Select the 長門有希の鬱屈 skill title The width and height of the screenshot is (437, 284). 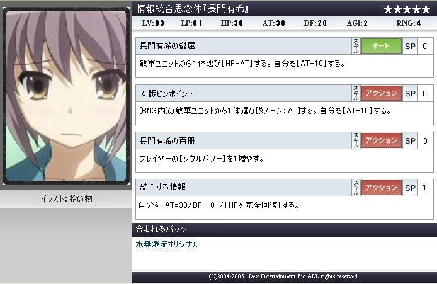167,46
